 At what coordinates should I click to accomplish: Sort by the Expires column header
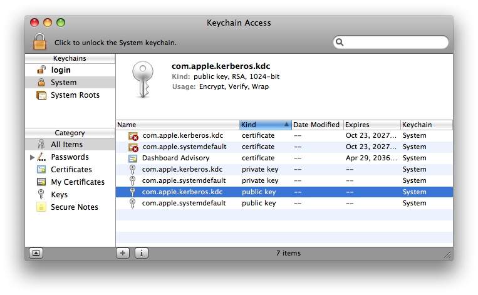371,125
